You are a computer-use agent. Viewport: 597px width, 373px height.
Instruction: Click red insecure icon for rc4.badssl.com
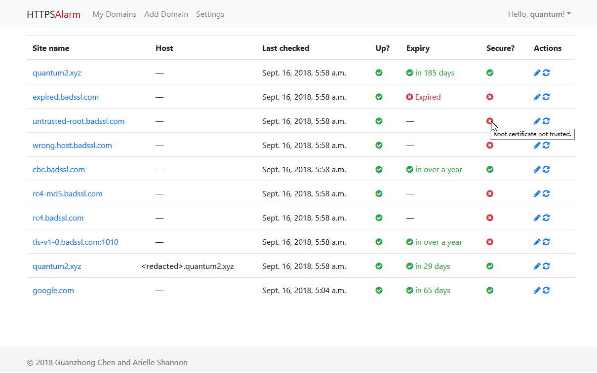490,218
